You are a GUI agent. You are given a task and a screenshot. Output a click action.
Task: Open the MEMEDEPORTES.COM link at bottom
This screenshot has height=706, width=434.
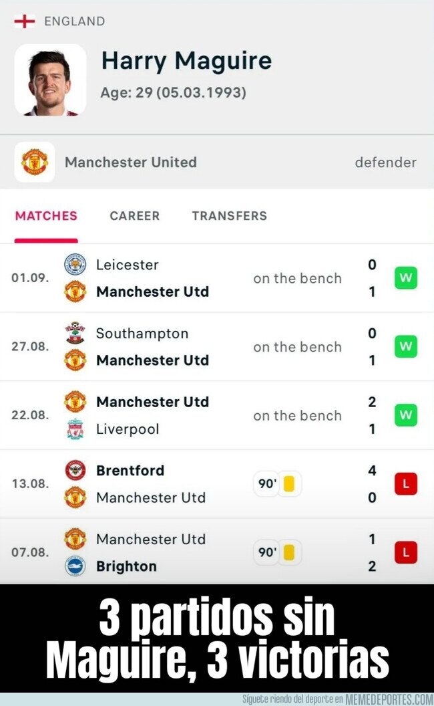(389, 699)
